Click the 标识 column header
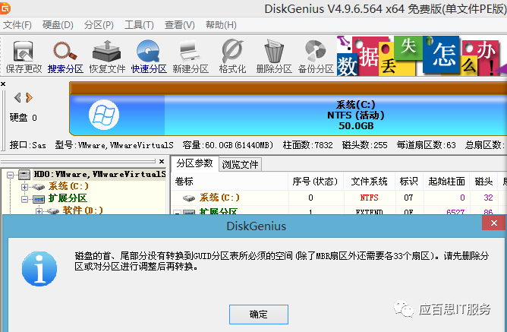The width and height of the screenshot is (507, 332). click(408, 182)
